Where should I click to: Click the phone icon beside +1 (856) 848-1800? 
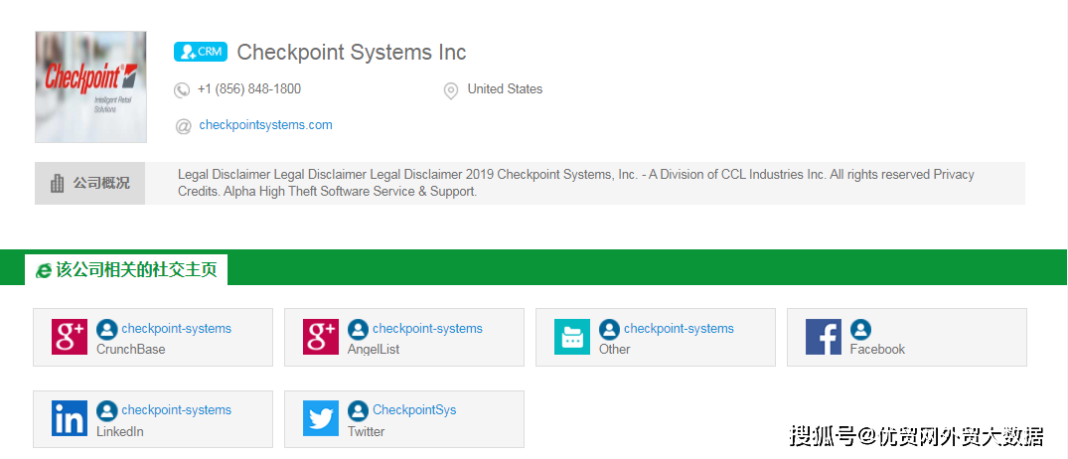coord(182,89)
